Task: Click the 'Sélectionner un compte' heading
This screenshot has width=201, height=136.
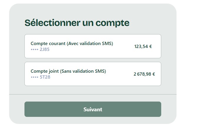Action: click(x=77, y=23)
